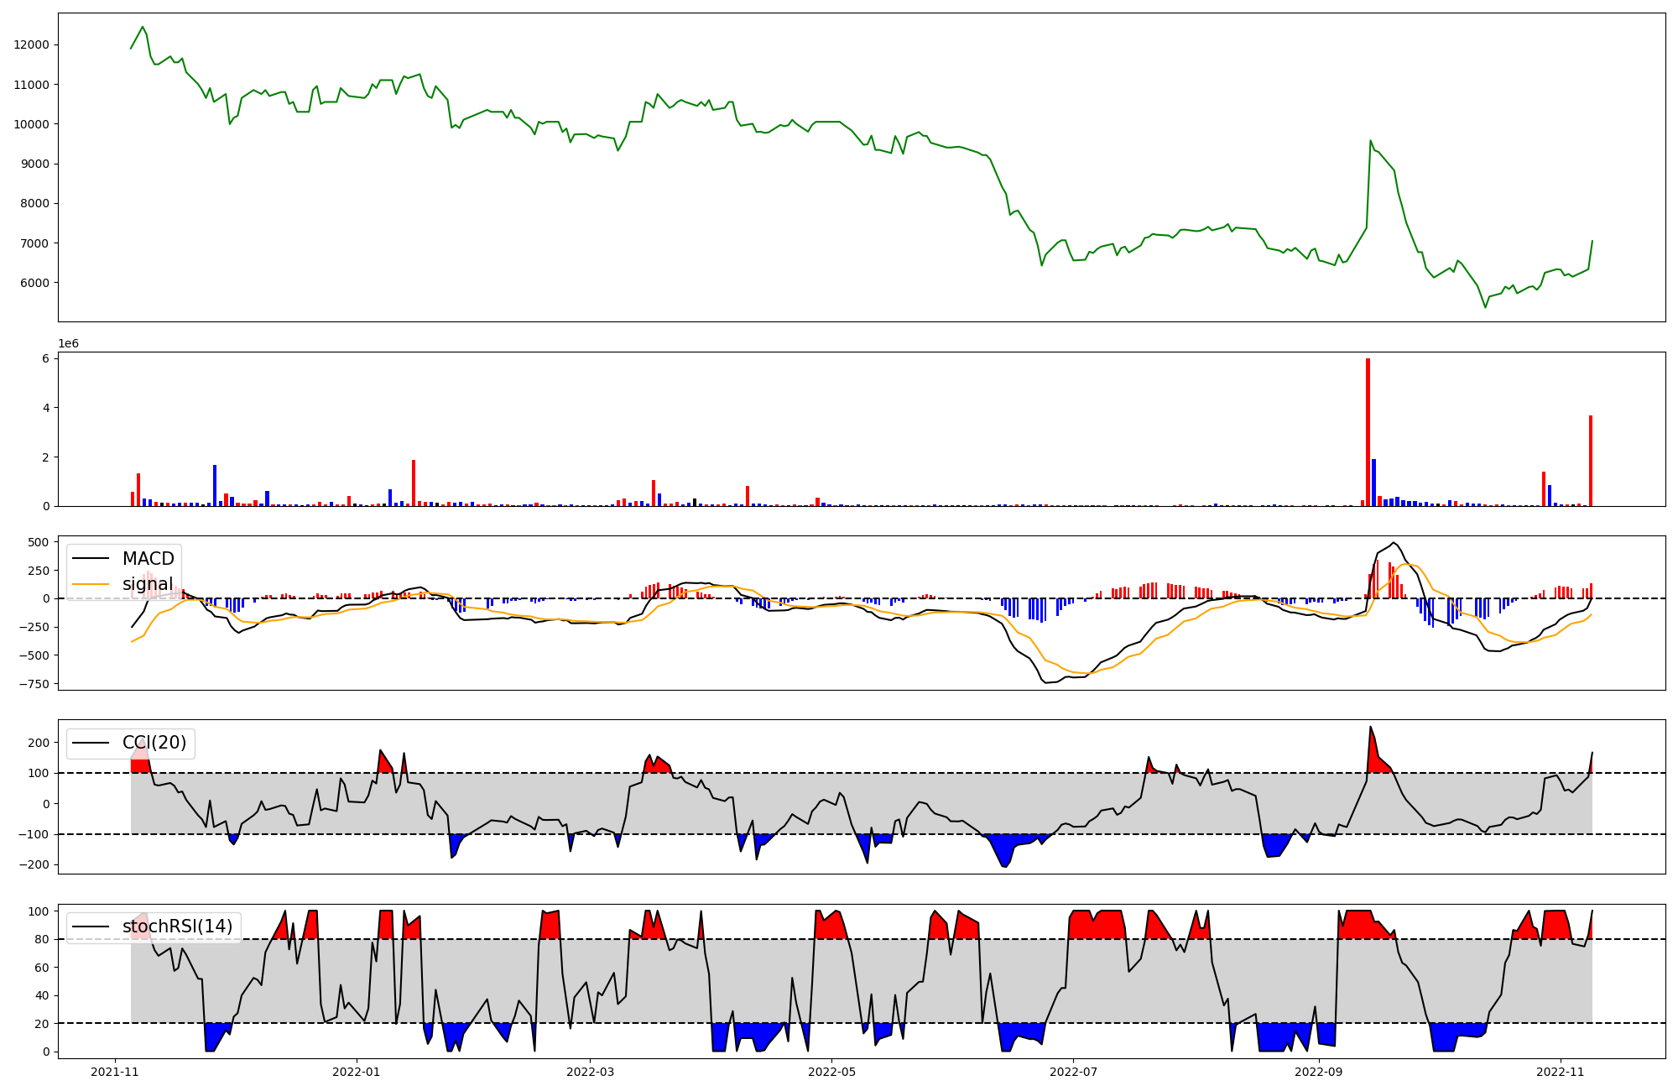Click the 500 tick on MACD axis

(39, 542)
